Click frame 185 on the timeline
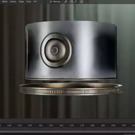This screenshot has height=135, width=135. pyautogui.click(x=103, y=125)
